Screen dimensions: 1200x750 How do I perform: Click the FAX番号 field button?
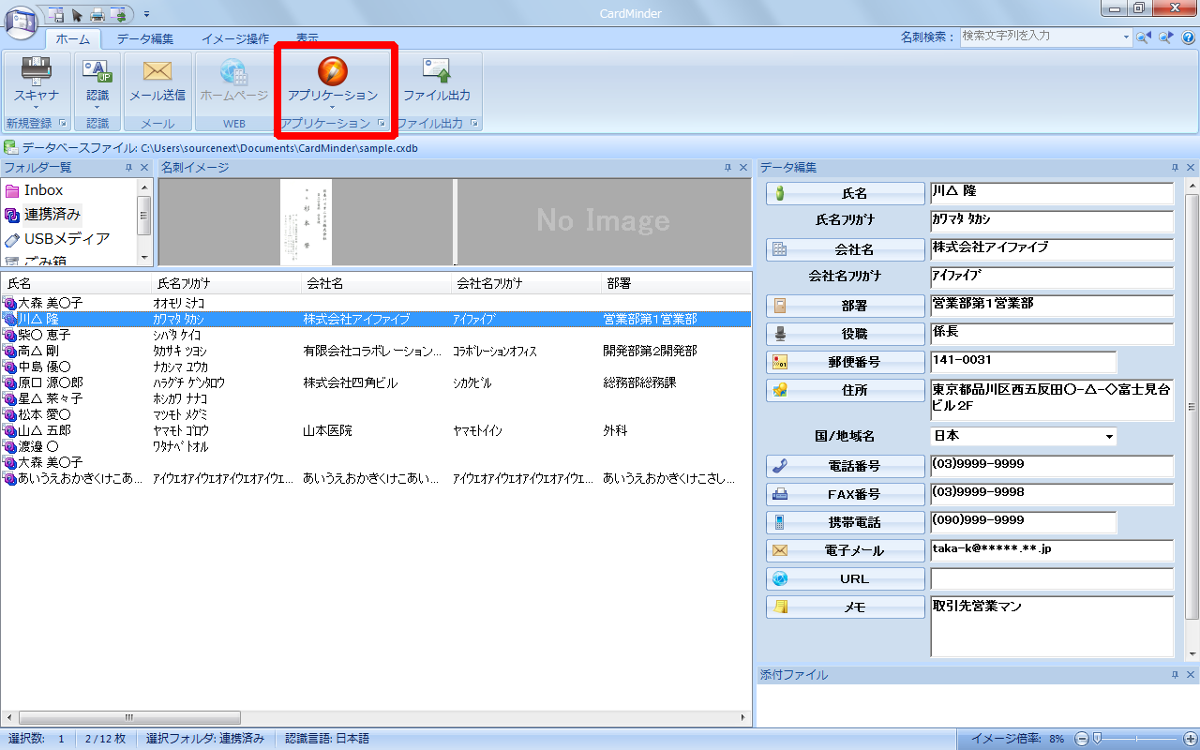click(x=846, y=494)
